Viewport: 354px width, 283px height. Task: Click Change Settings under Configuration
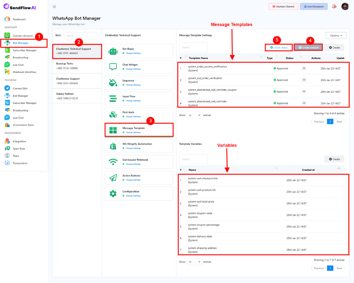tap(133, 196)
